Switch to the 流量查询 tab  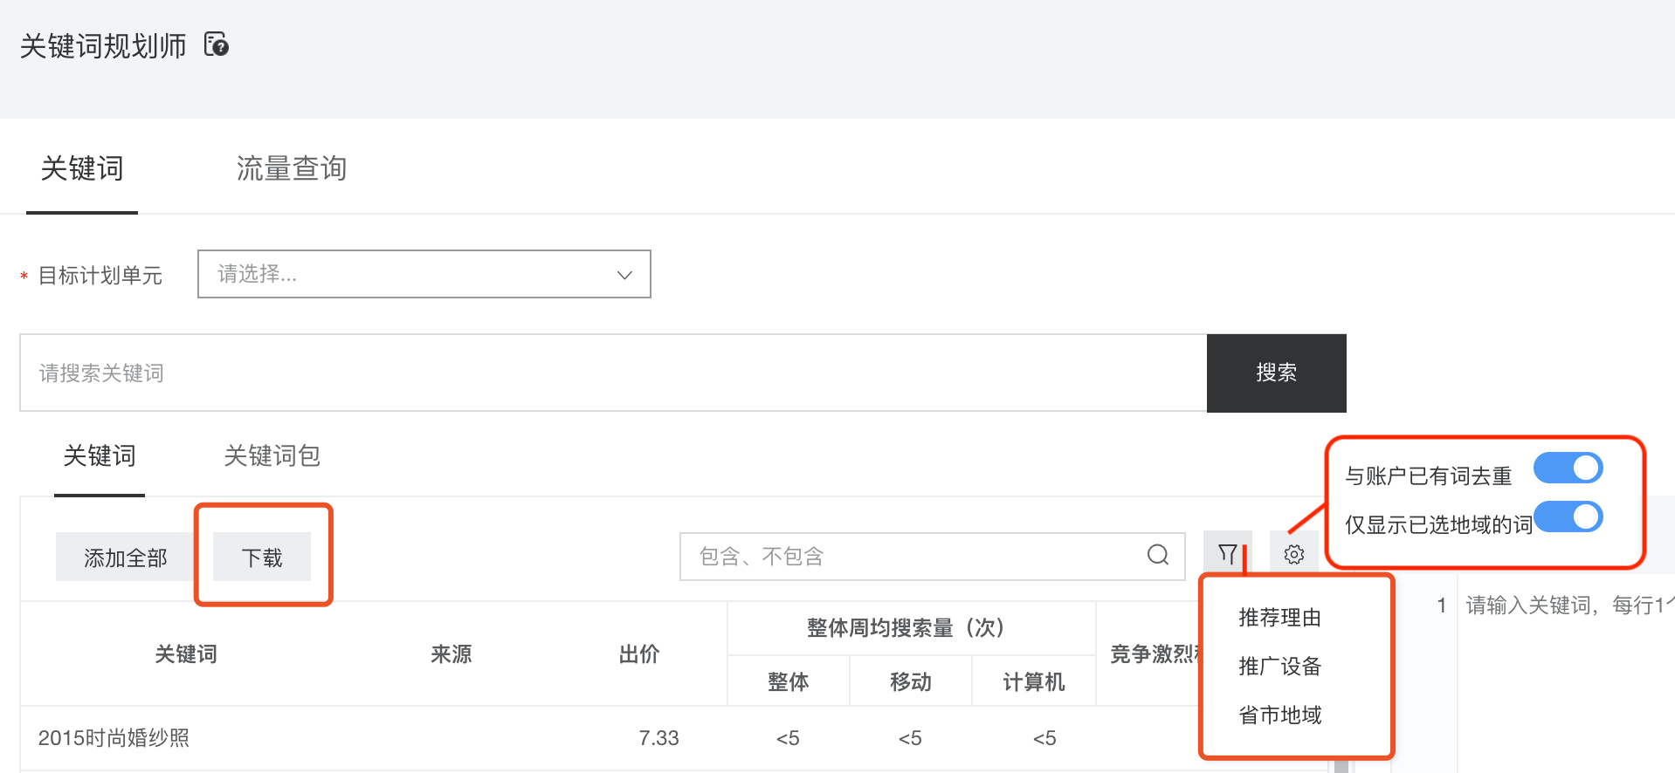pyautogui.click(x=292, y=168)
